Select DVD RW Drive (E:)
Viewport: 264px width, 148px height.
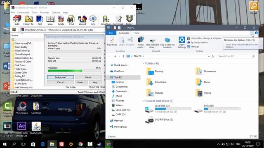point(159,120)
